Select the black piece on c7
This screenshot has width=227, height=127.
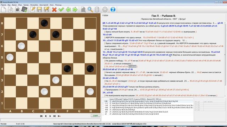tap(33, 35)
